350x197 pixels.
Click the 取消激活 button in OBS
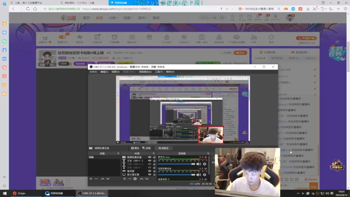point(163,148)
